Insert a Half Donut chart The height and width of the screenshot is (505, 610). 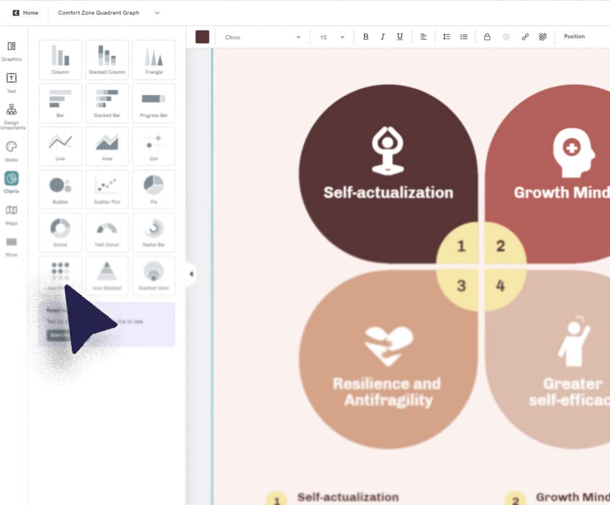pos(107,233)
